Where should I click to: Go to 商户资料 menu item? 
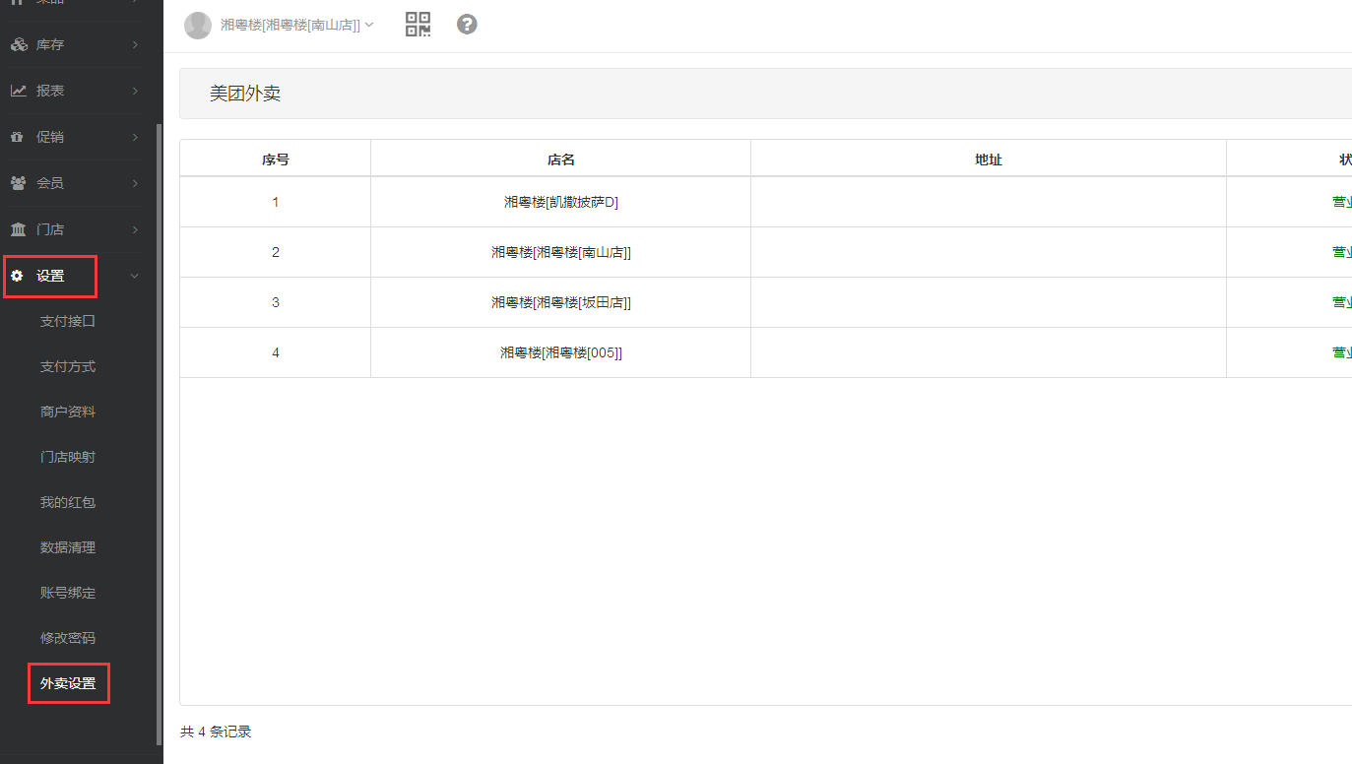pos(68,412)
